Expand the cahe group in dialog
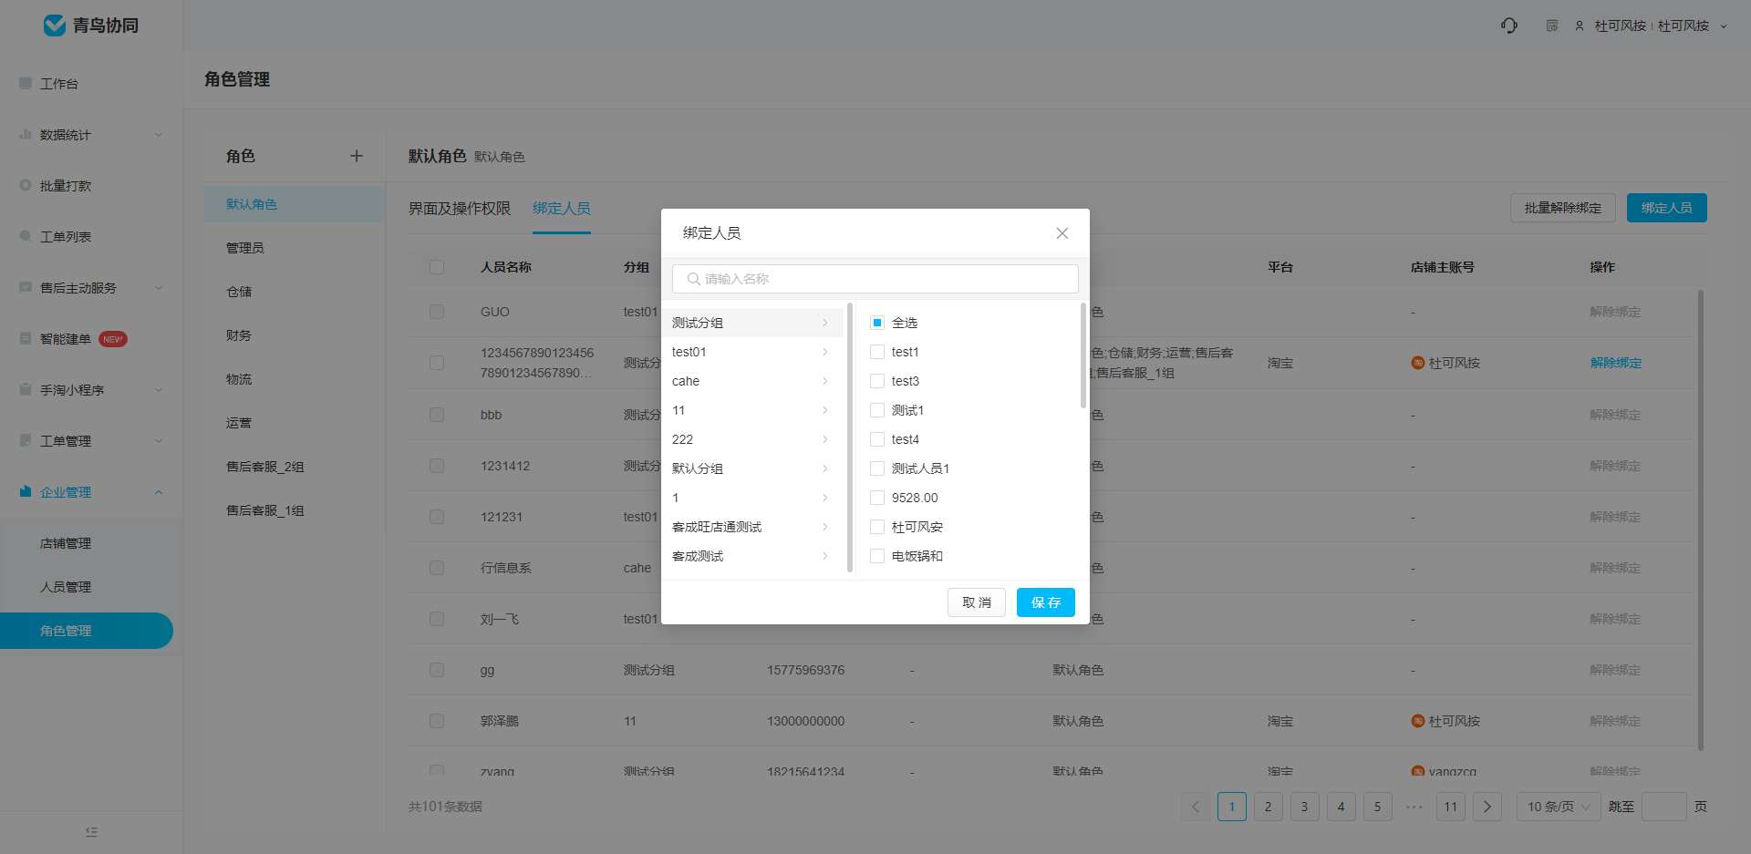The image size is (1751, 854). [x=752, y=381]
